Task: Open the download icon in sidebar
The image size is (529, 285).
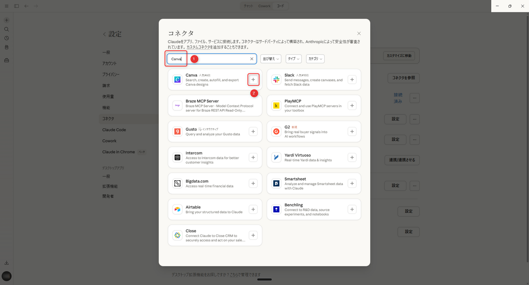Action: point(6,263)
